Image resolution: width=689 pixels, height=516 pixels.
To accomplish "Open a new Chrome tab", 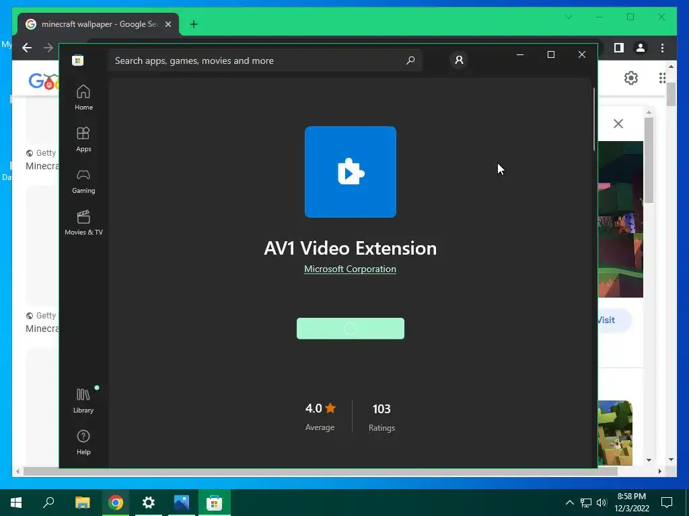I will point(193,24).
